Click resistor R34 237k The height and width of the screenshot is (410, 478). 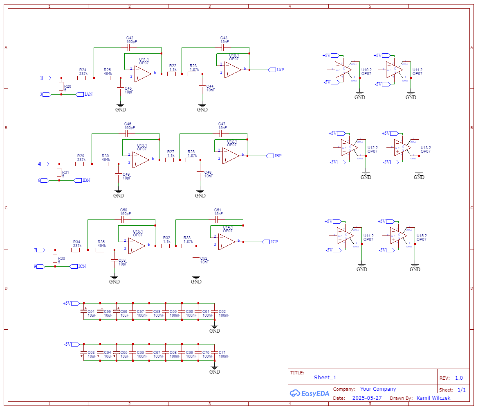click(x=75, y=250)
